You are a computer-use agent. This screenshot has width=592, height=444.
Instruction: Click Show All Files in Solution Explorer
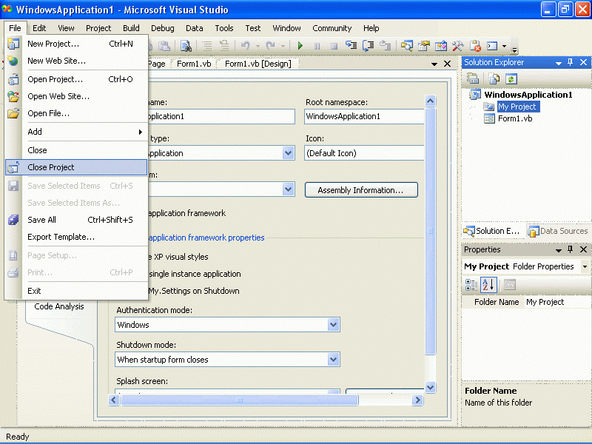point(494,78)
